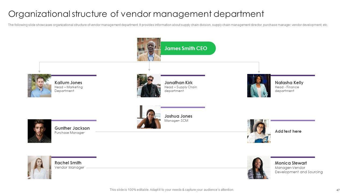Select photo beside Add text here
This screenshot has height=193, width=344.
(259, 131)
